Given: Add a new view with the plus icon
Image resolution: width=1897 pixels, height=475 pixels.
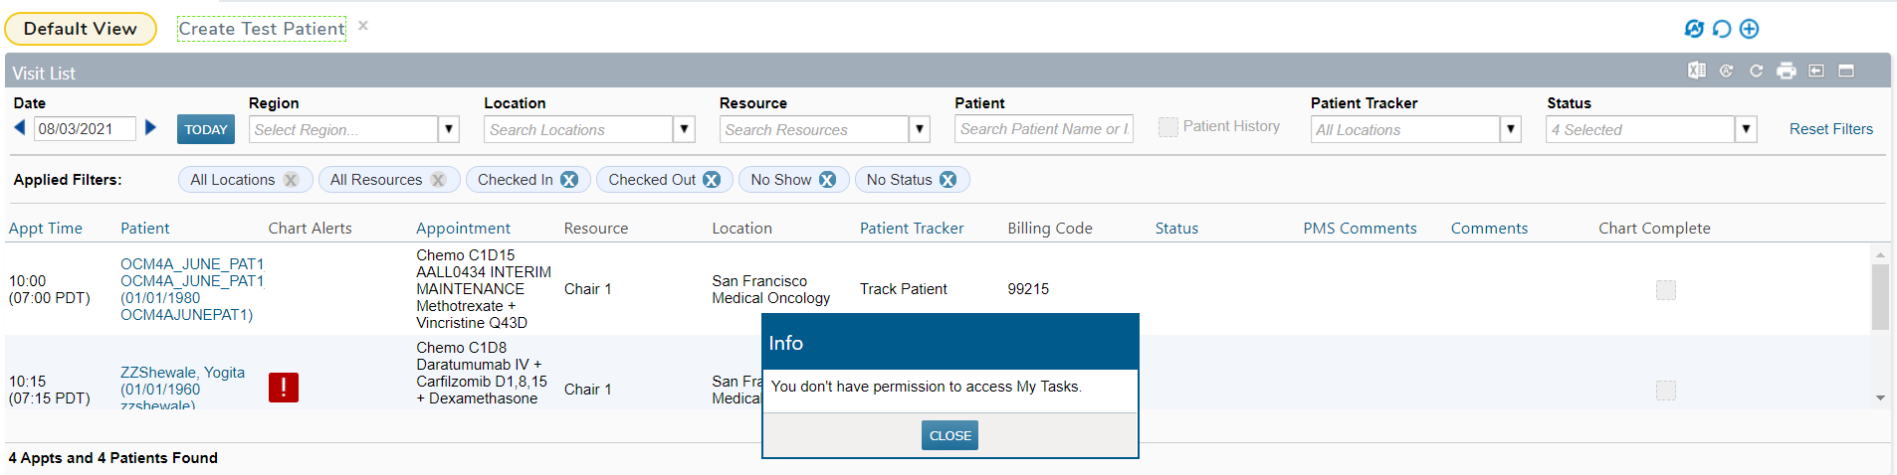Looking at the screenshot, I should pos(1749,29).
